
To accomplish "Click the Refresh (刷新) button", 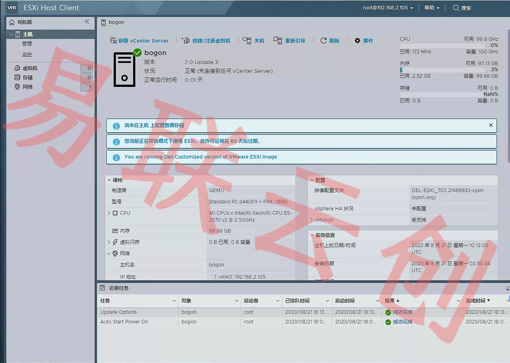I will pyautogui.click(x=334, y=41).
